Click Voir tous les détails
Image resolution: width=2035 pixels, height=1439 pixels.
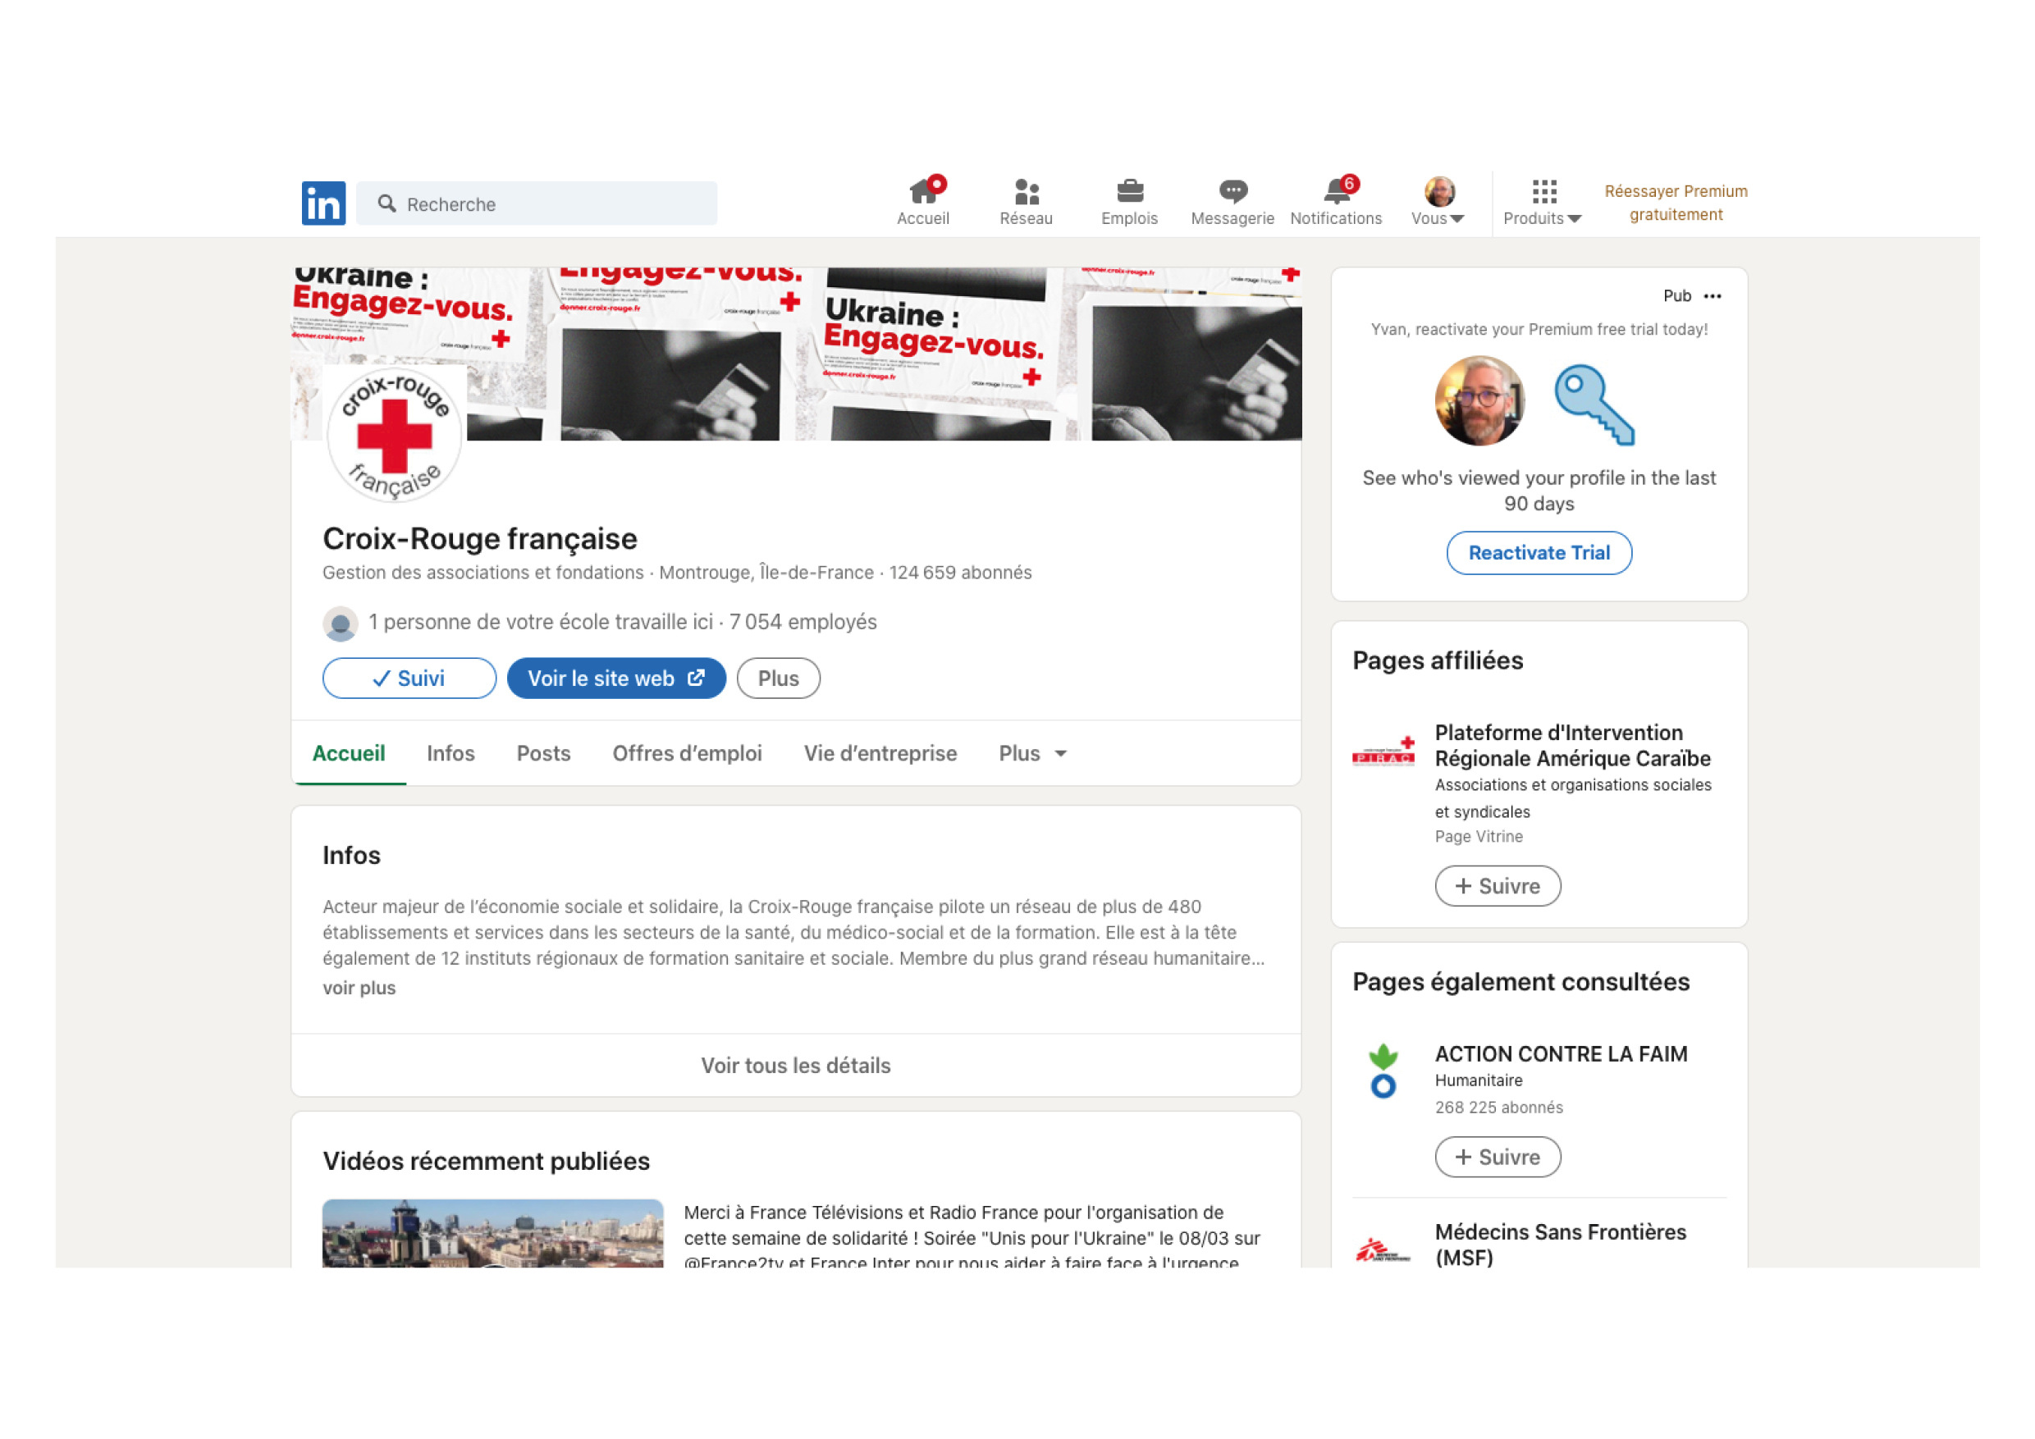(x=796, y=1066)
